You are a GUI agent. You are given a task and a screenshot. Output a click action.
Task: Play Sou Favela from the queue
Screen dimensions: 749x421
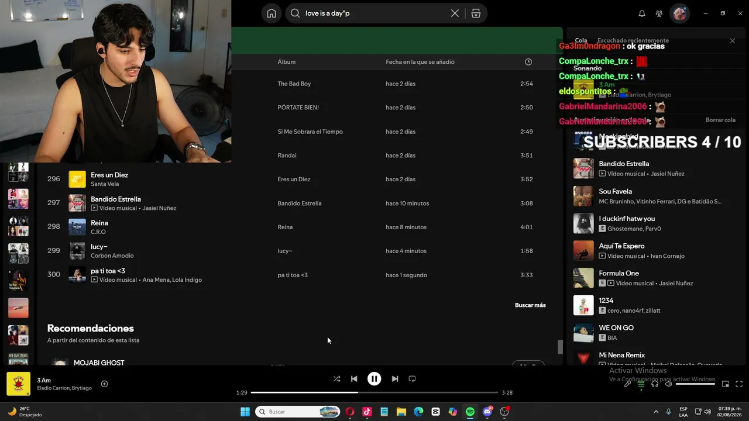(655, 196)
